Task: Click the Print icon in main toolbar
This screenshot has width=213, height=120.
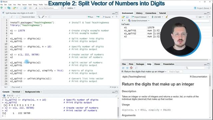Action: coord(30,8)
